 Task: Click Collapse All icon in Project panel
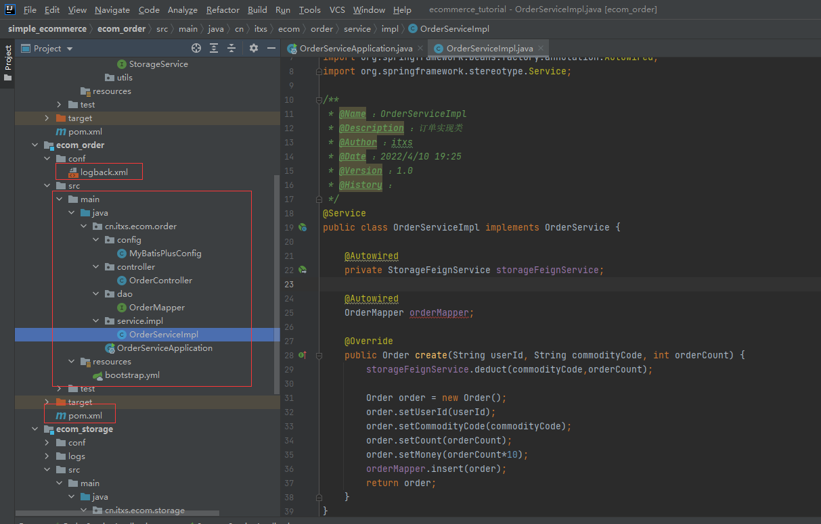point(231,48)
